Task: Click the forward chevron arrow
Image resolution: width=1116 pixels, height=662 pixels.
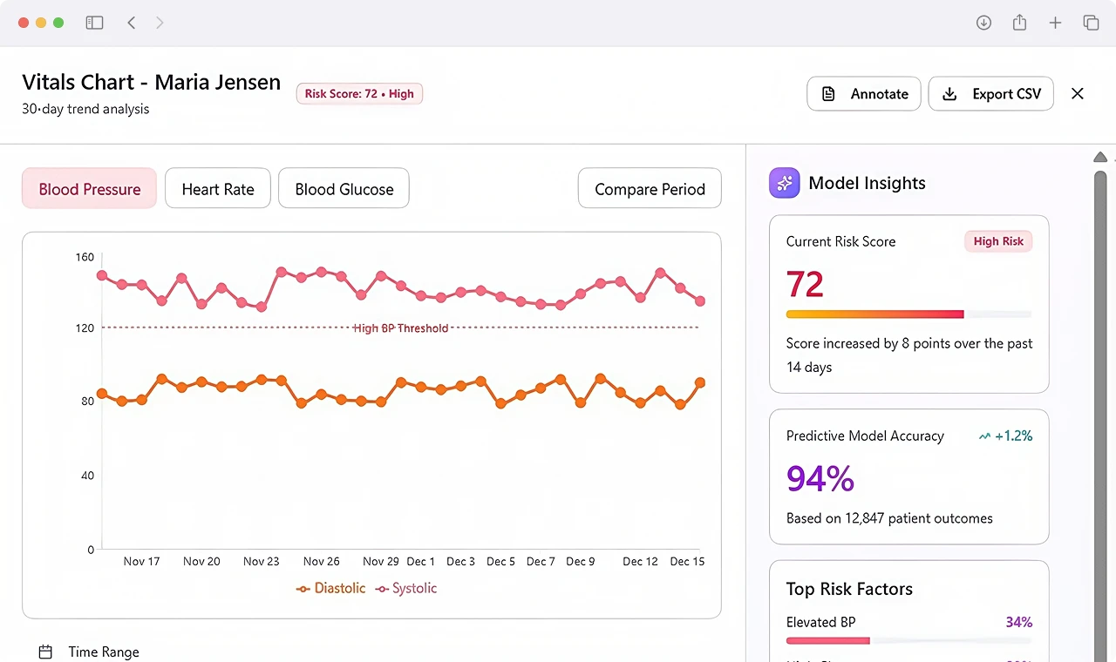Action: (160, 23)
